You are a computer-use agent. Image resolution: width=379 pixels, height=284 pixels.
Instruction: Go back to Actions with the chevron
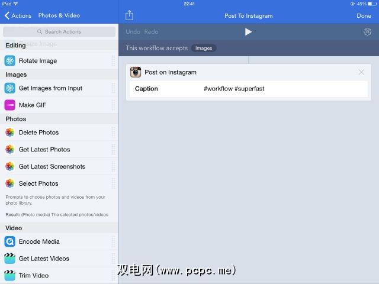7,15
